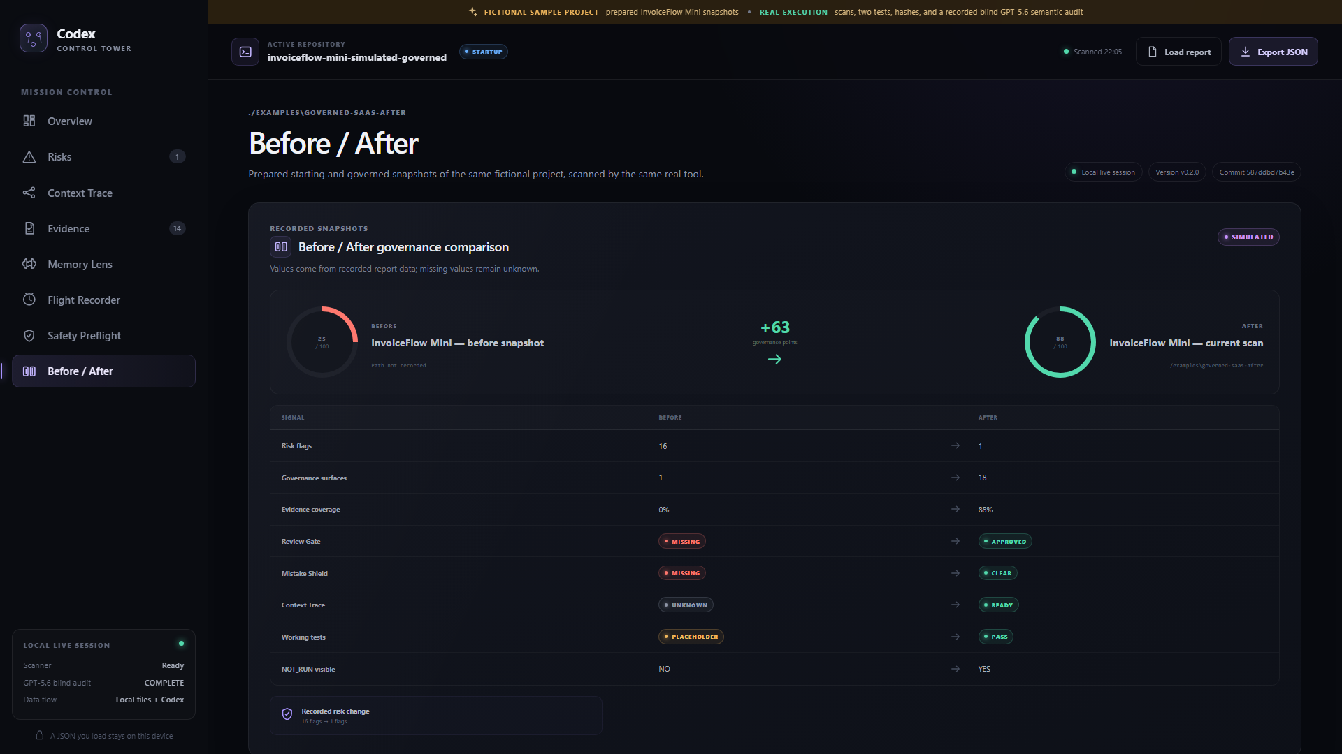Click the Recorded risk change shield icon
1342x754 pixels.
pos(287,714)
